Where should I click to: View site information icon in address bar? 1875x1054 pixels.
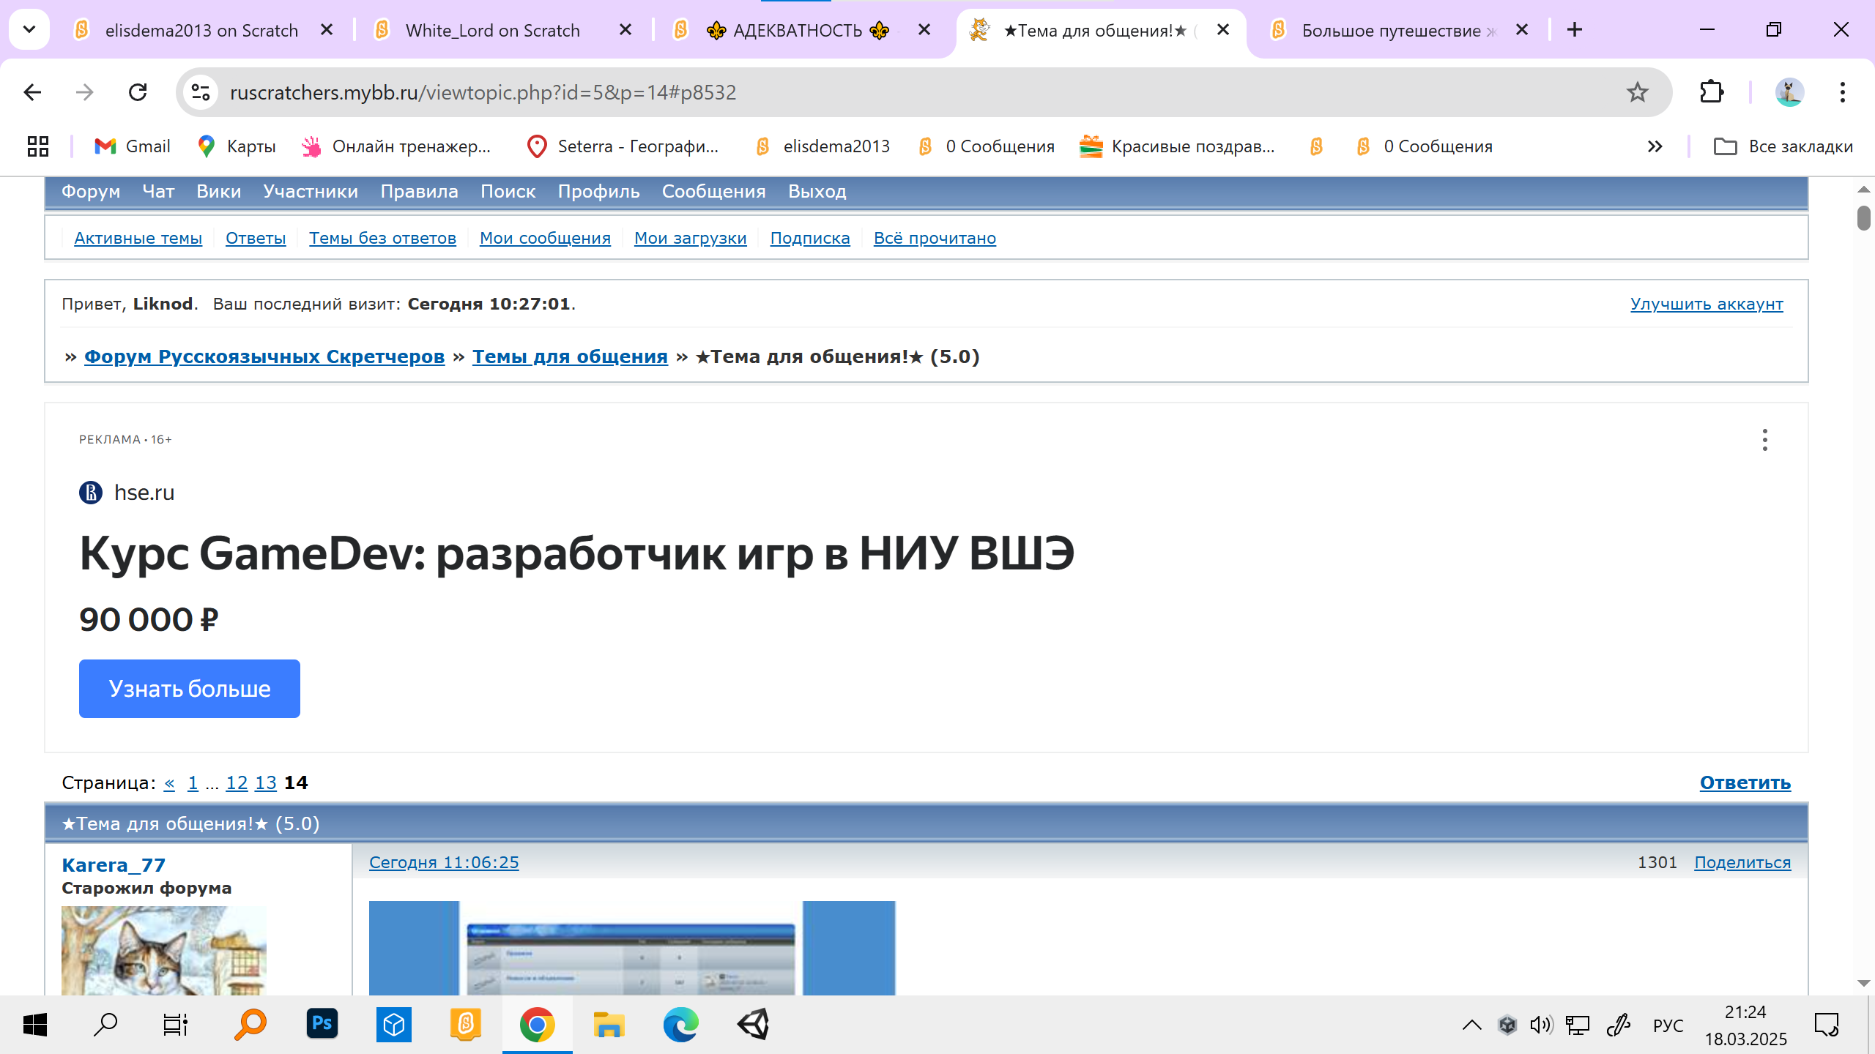point(200,92)
